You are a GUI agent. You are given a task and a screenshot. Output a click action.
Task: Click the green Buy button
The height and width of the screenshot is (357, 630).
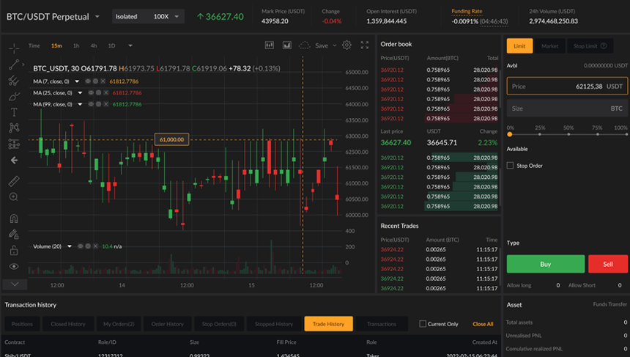point(545,264)
